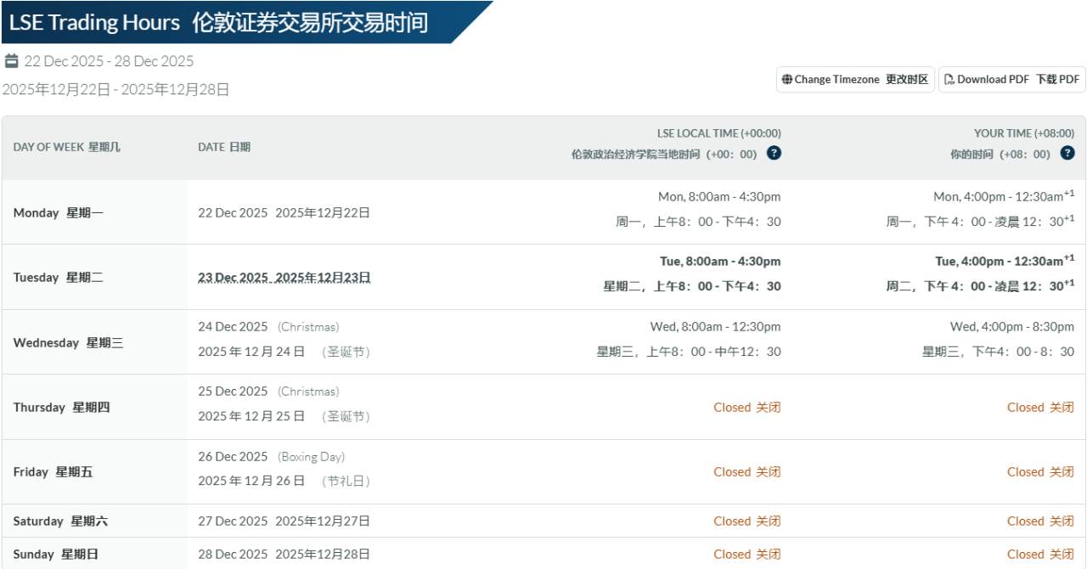Screen dimensions: 1087x569
Task: Click the Wednesday 星期三 row label
Action: (68, 343)
